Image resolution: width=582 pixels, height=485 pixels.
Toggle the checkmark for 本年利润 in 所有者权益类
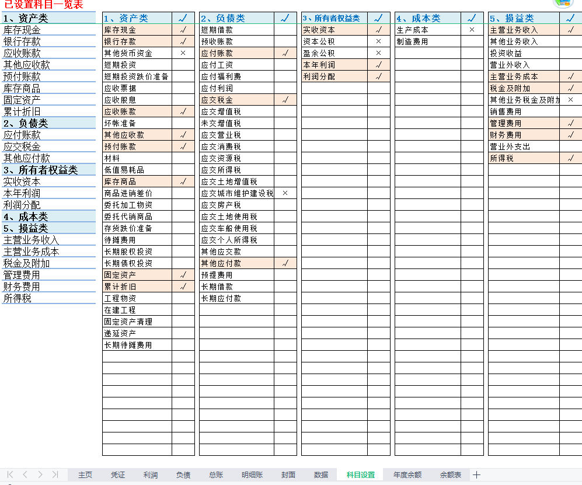[x=379, y=64]
